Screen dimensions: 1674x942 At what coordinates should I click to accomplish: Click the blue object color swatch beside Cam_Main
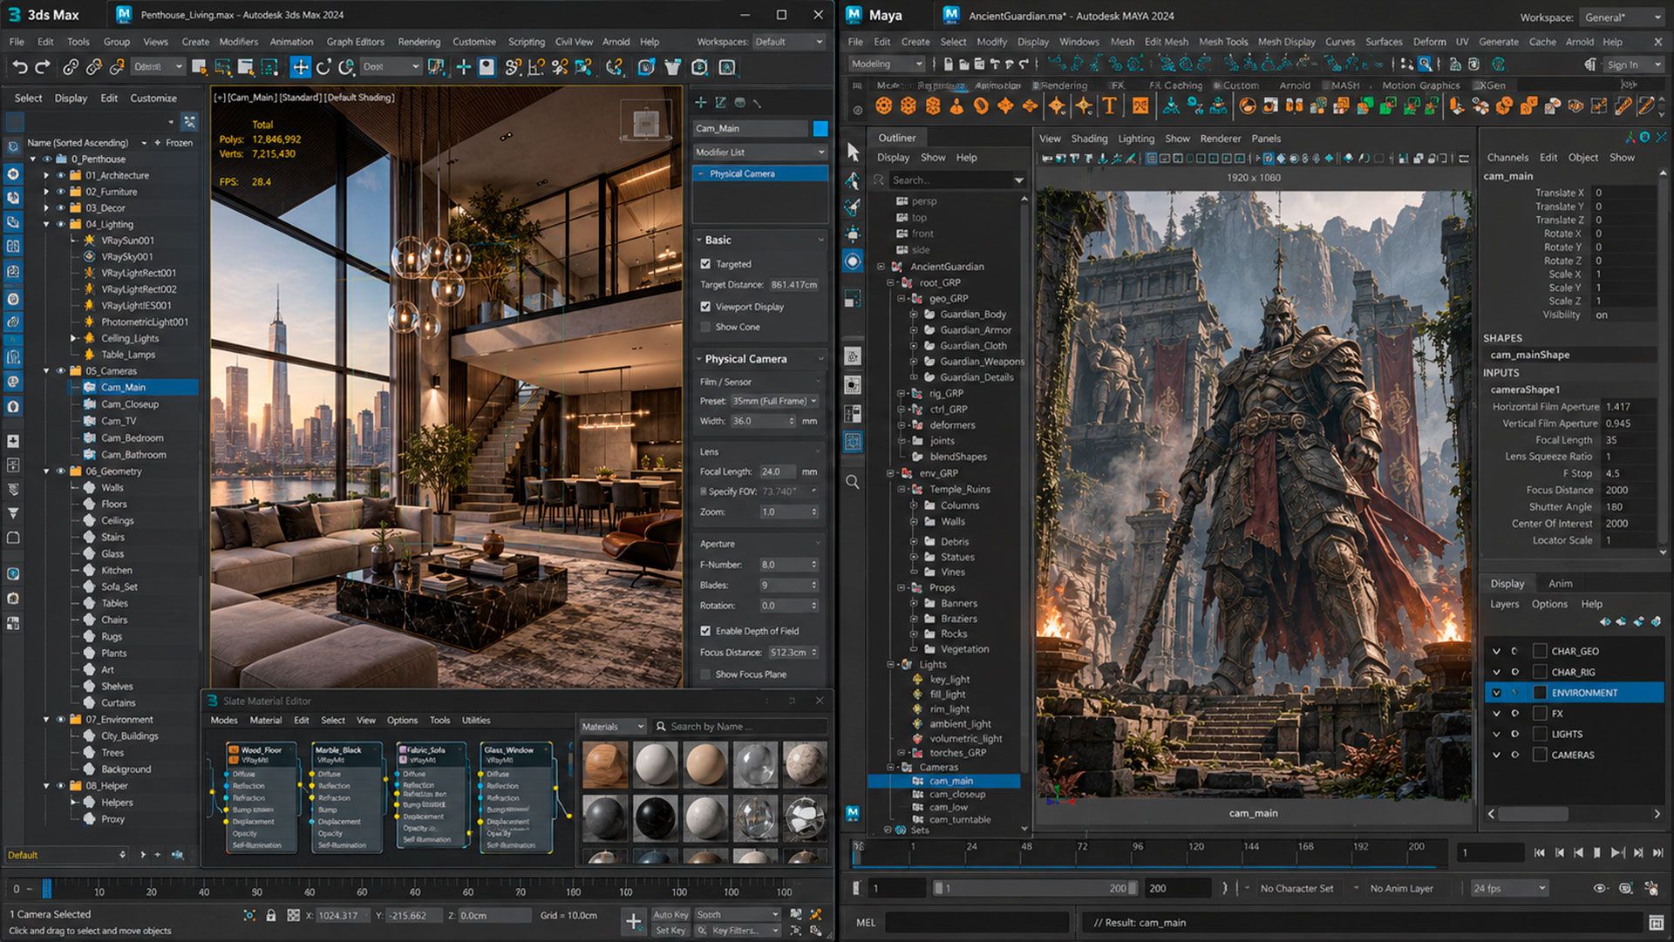(820, 128)
